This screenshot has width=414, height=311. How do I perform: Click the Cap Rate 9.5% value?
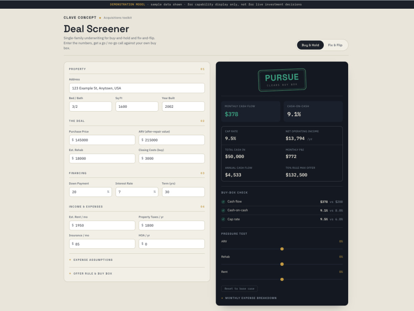(231, 138)
